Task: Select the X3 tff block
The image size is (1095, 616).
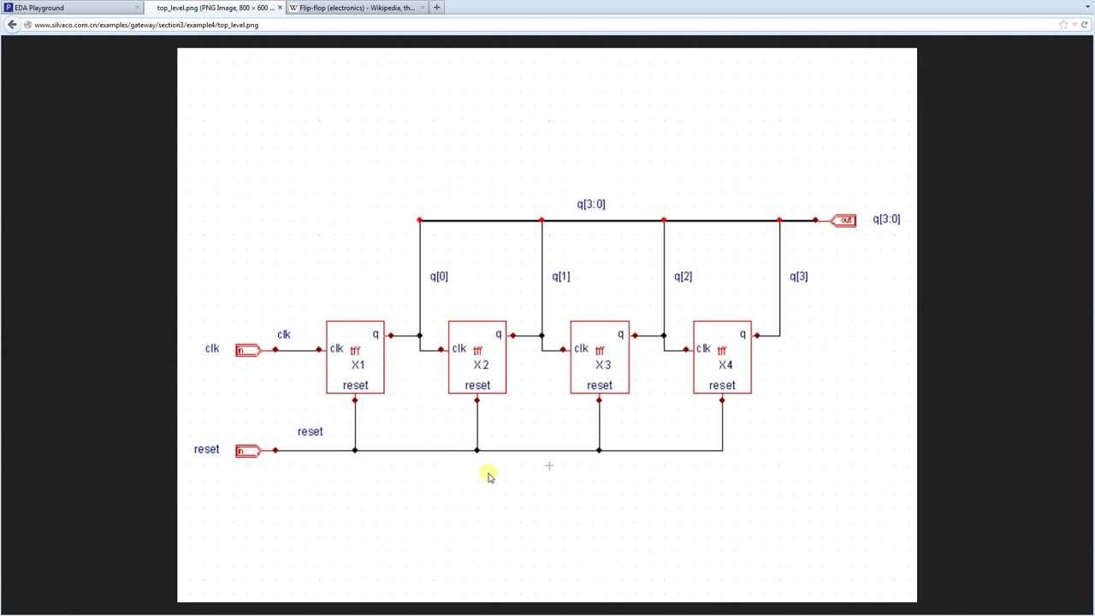Action: tap(600, 358)
